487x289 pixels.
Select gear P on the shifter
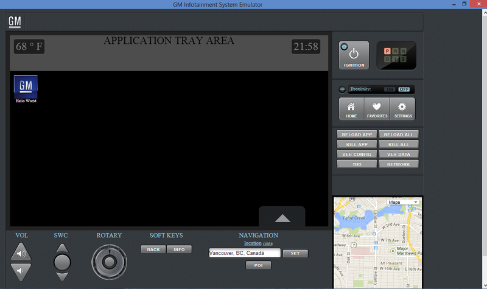[x=387, y=51]
